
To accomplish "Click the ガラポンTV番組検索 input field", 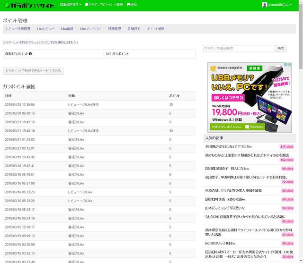I will [x=239, y=48].
